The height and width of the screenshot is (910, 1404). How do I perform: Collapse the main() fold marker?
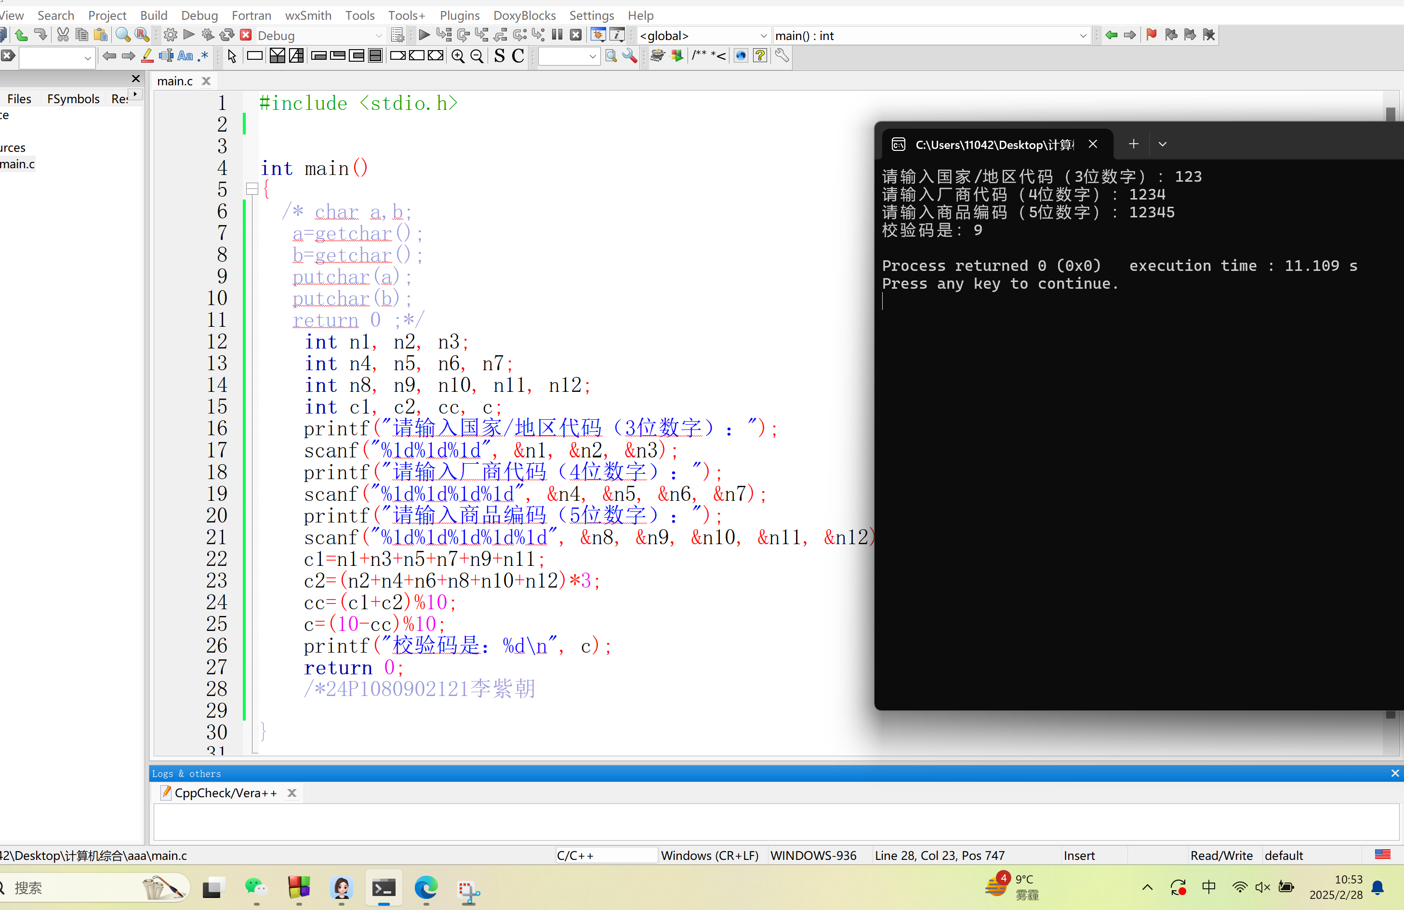tap(252, 189)
